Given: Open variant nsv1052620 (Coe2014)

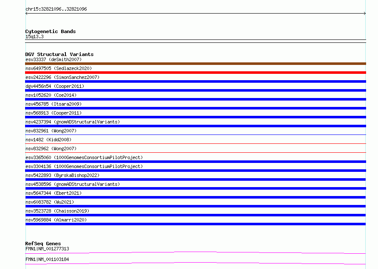Looking at the screenshot, I should [51, 95].
